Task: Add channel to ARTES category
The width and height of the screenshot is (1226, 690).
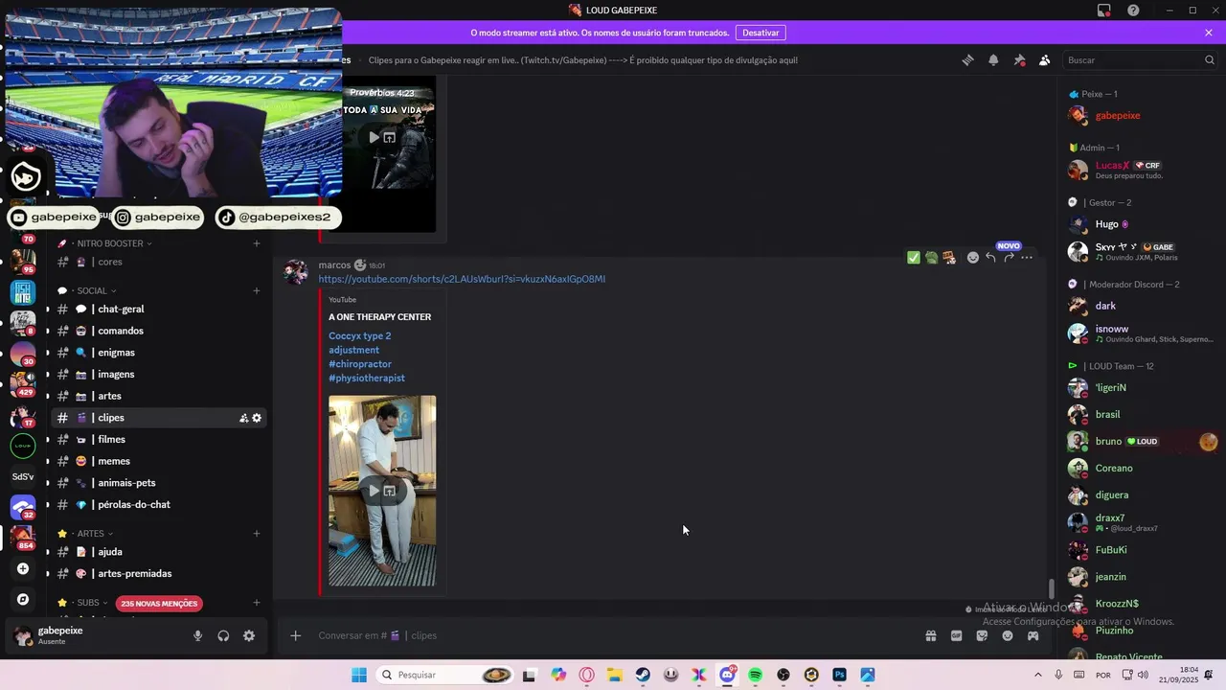Action: pos(256,534)
